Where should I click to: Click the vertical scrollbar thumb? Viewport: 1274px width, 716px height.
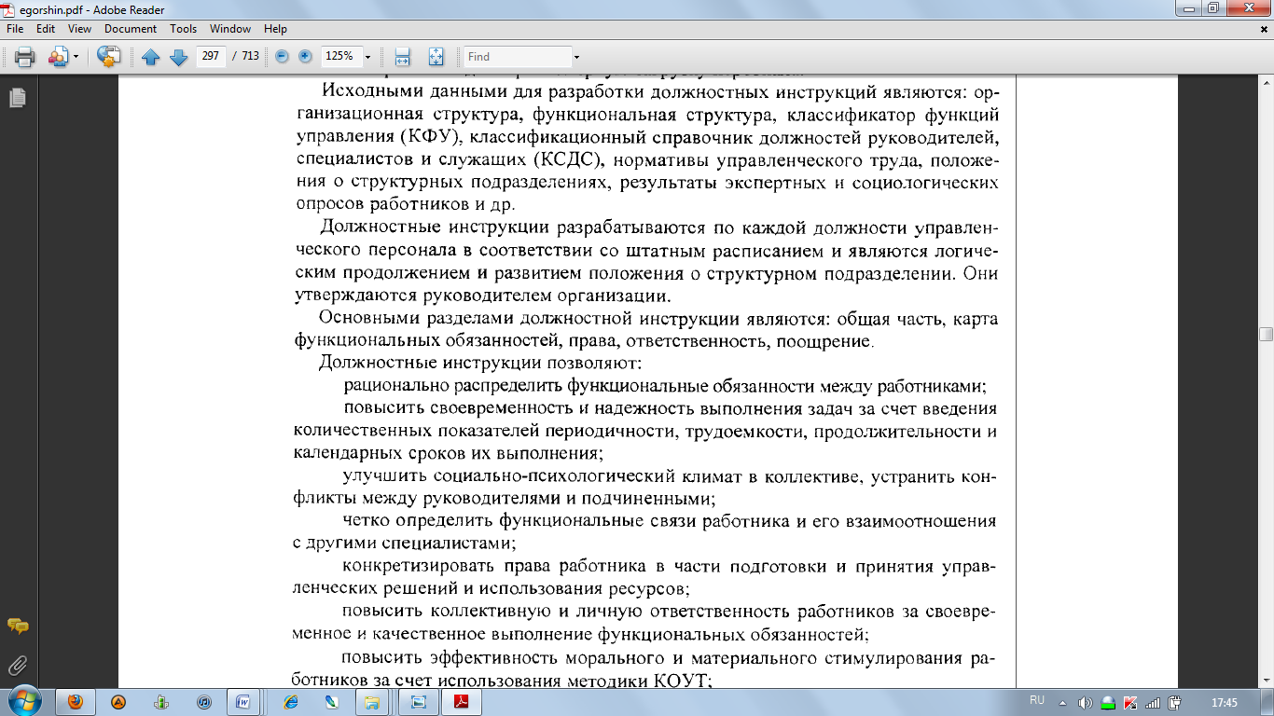coord(1266,336)
